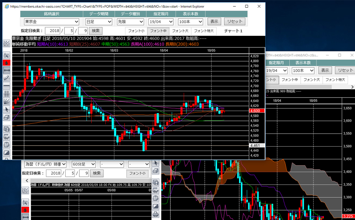Image resolution: width=355 pixels, height=220 pixels.
Task: Open the 60分足 dropdown in the forex window
Action: coord(84,164)
